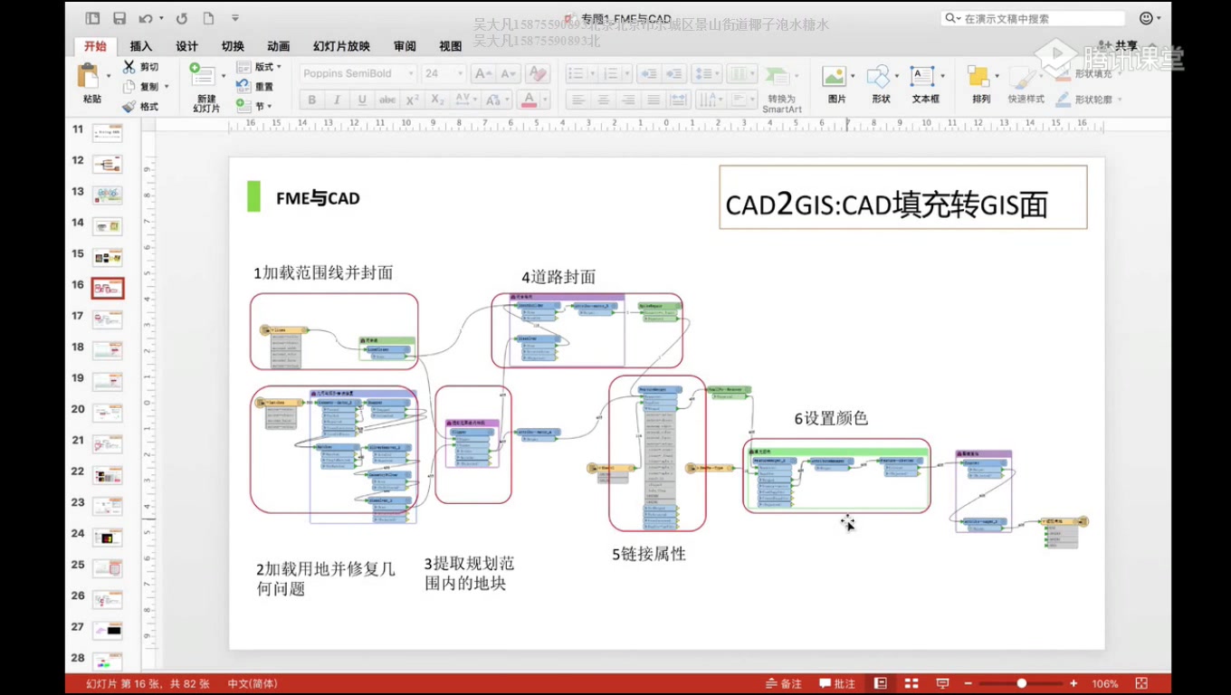This screenshot has width=1231, height=695.
Task: Open the 幻灯片放映 tab
Action: coord(340,46)
